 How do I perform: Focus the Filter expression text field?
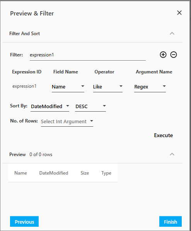point(88,55)
